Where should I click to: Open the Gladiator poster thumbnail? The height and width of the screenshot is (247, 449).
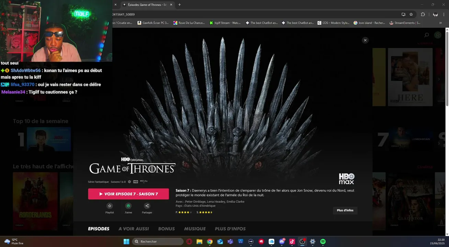click(410, 201)
